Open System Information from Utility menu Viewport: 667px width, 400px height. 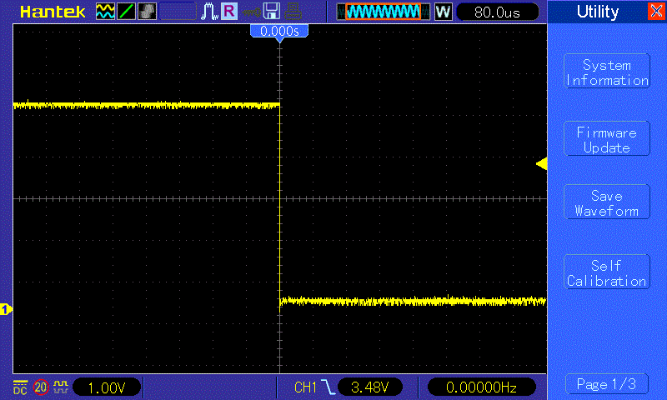tap(606, 72)
